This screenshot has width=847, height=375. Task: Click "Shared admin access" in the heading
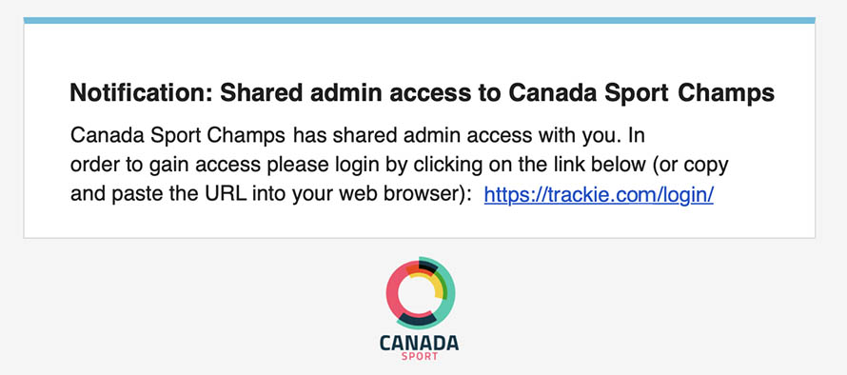pos(345,93)
